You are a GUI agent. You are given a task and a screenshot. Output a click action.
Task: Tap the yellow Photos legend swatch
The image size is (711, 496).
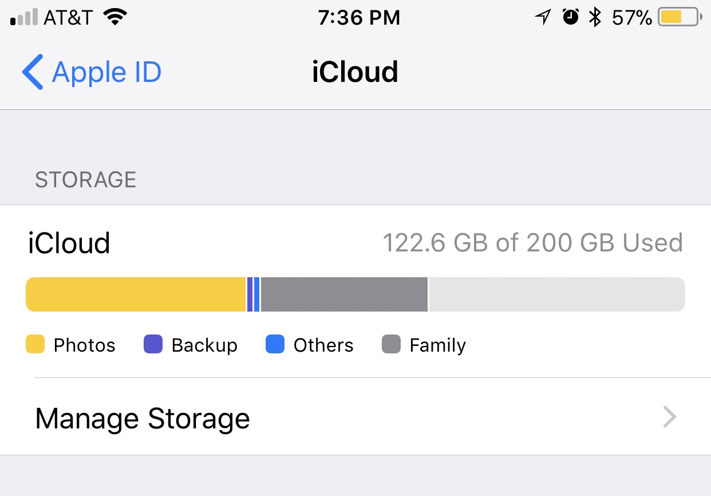[x=35, y=345]
